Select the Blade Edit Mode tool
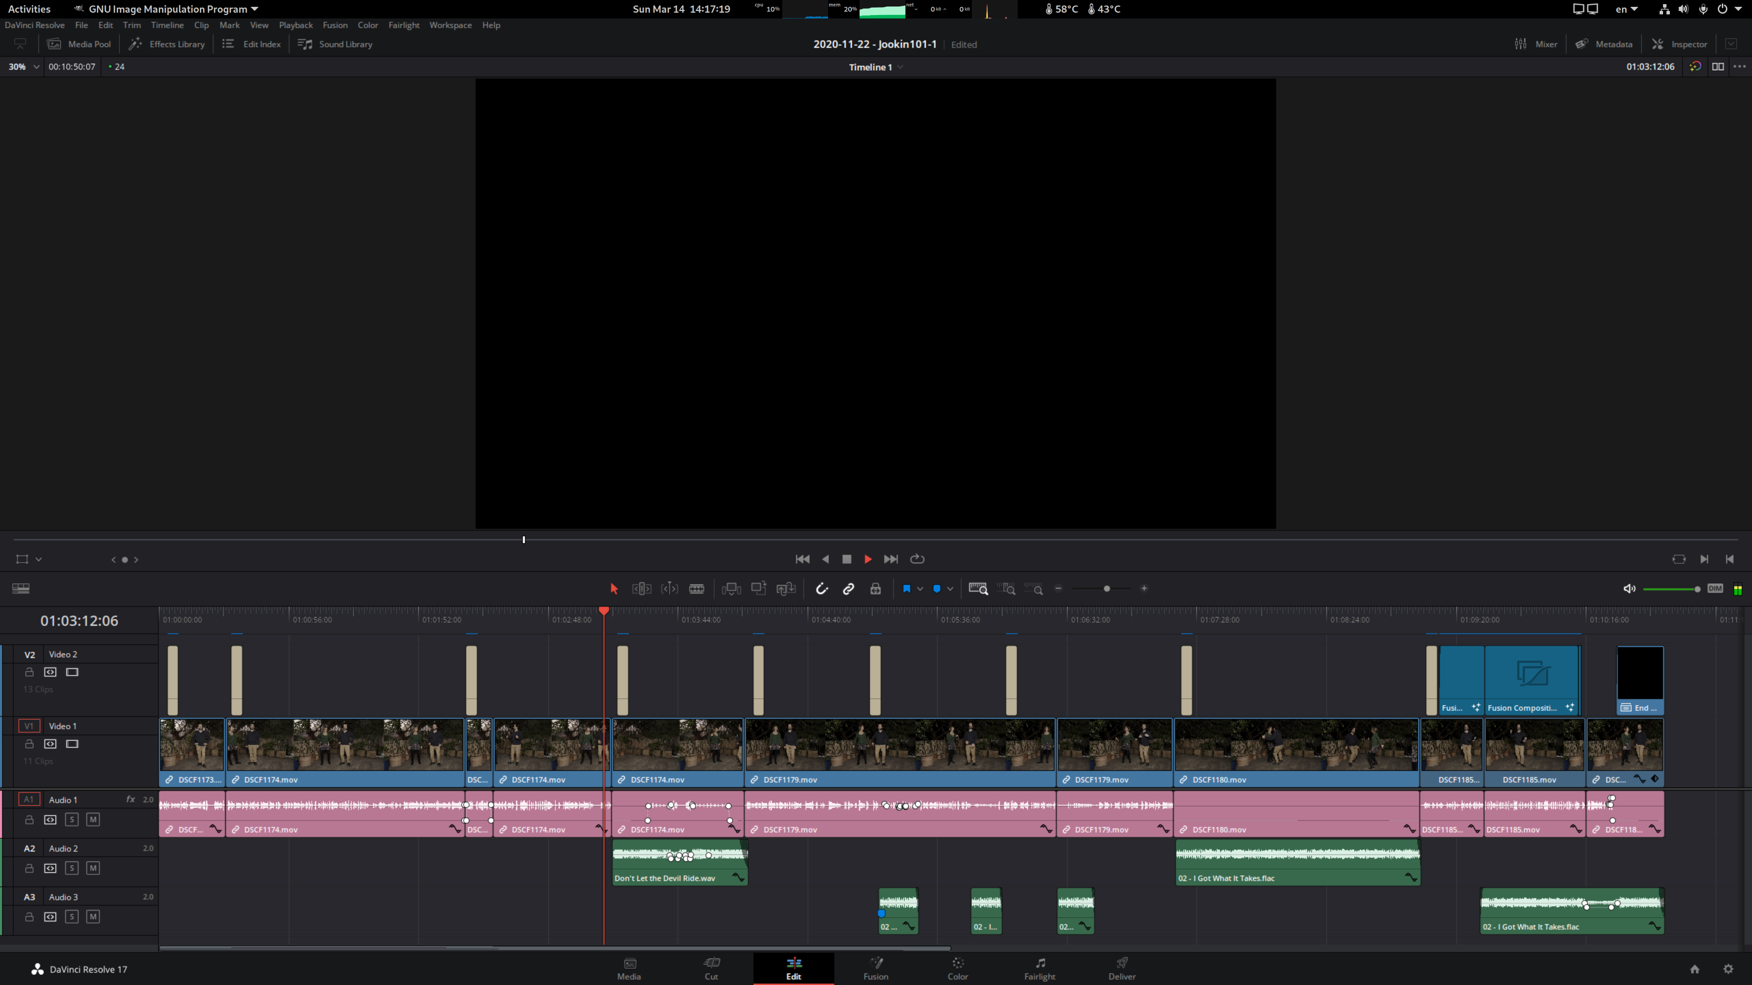The image size is (1752, 985). [x=696, y=589]
